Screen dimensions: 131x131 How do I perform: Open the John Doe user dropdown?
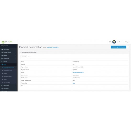pos(119,42)
